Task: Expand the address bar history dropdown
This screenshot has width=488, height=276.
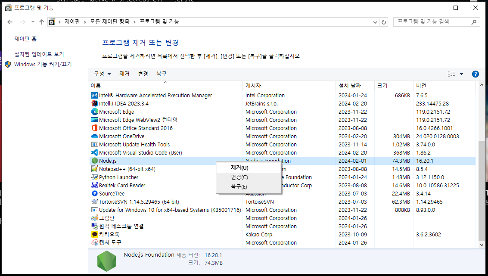Action: [375, 22]
